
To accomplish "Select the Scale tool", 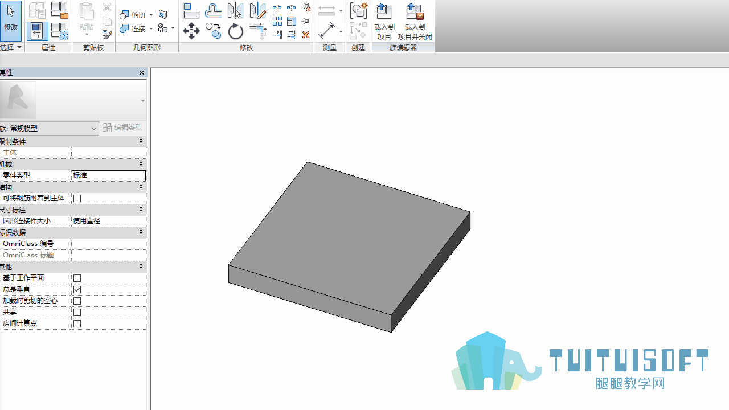I will point(292,21).
